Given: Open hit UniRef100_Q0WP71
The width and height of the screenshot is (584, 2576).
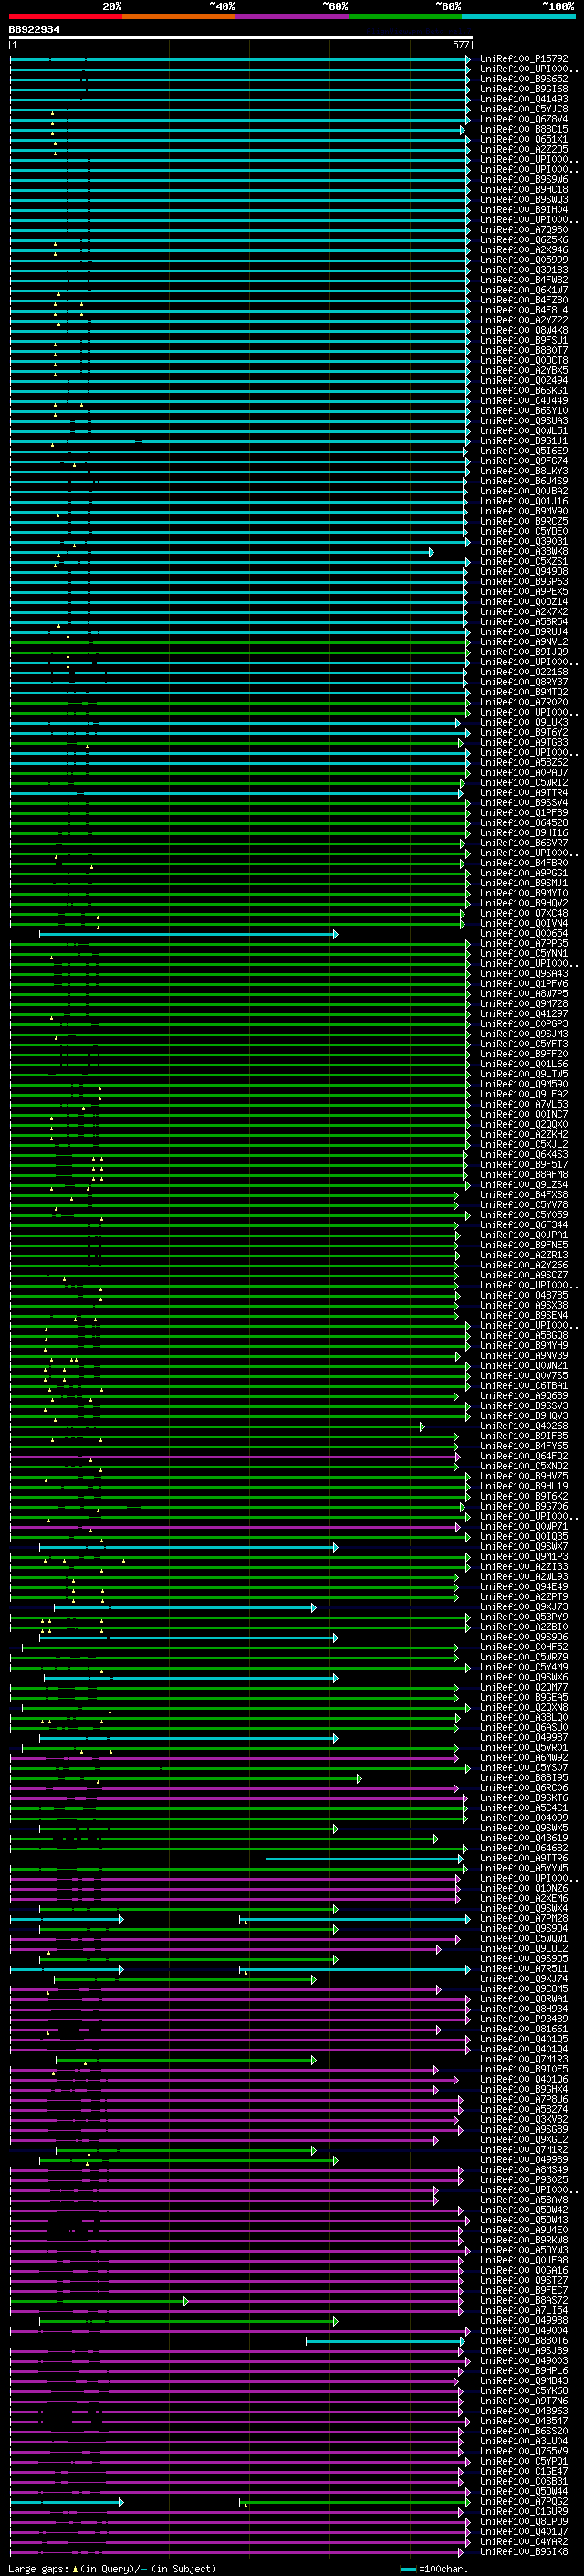Looking at the screenshot, I should pos(524,1527).
